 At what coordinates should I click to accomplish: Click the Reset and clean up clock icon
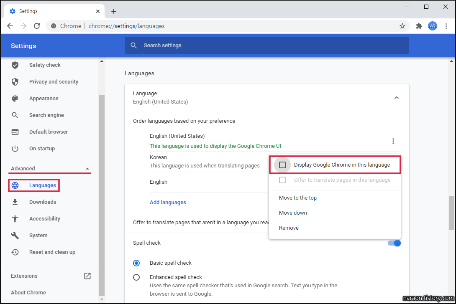(x=15, y=252)
